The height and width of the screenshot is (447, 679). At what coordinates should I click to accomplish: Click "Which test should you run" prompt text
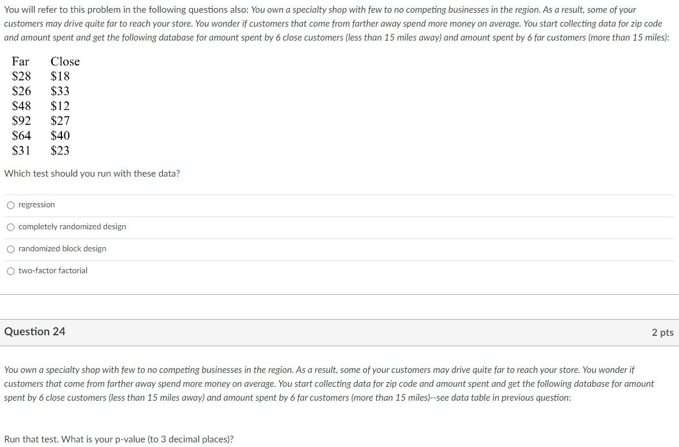coord(91,173)
